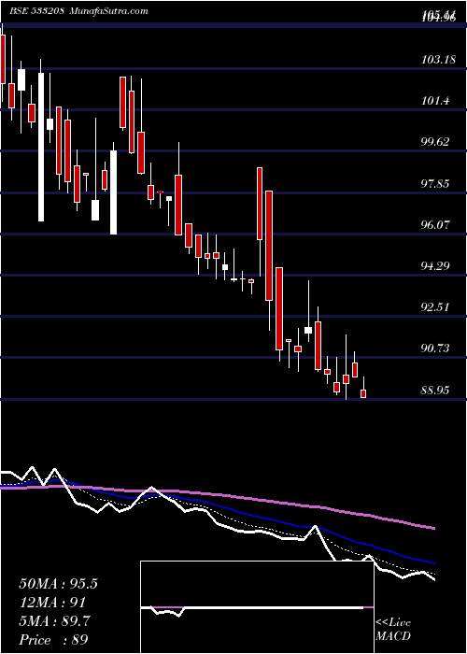Click the Live MACD label
The height and width of the screenshot is (654, 467).
click(x=393, y=630)
